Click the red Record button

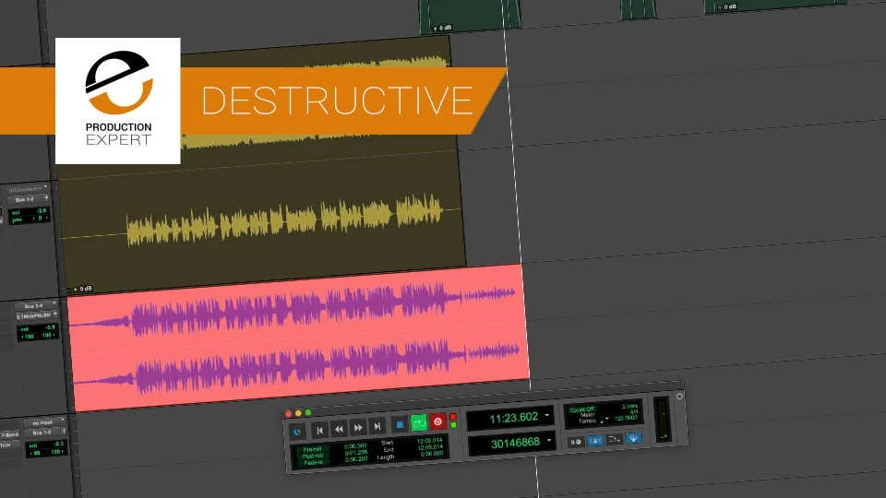point(437,421)
